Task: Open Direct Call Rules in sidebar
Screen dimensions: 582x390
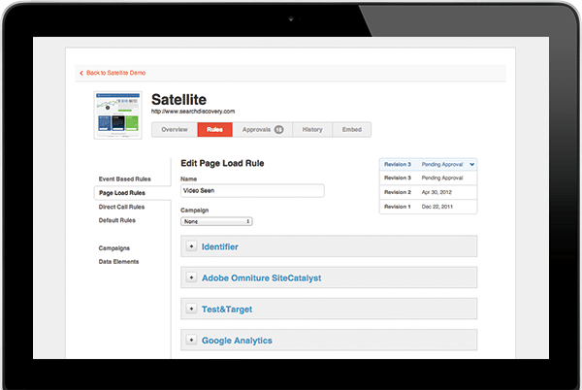Action: [x=122, y=207]
